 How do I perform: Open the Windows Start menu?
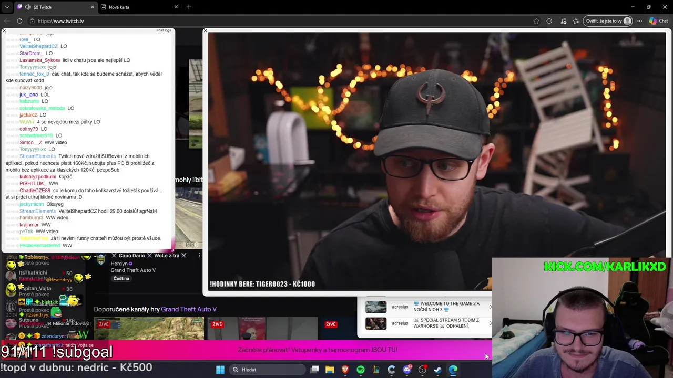coord(220,370)
